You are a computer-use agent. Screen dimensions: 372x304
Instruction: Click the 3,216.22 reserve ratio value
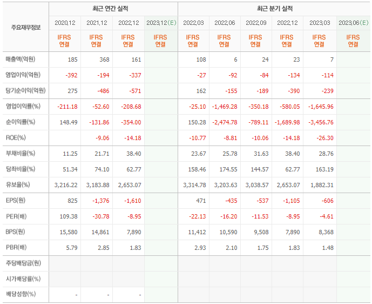click(66, 185)
